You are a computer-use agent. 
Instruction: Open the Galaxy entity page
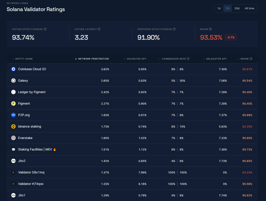click(x=23, y=80)
